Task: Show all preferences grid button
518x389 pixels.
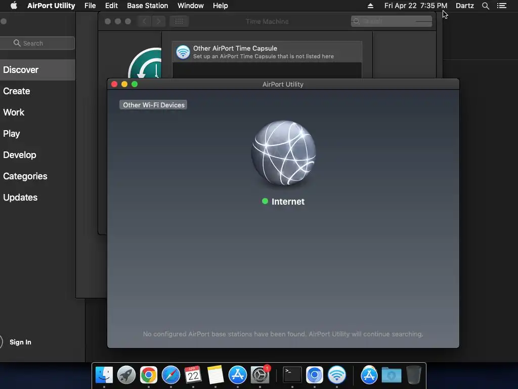Action: (x=179, y=21)
